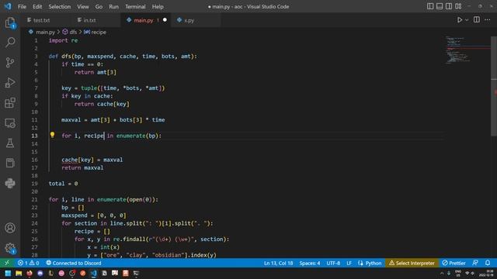
Task: Open the View menu
Action: [83, 6]
